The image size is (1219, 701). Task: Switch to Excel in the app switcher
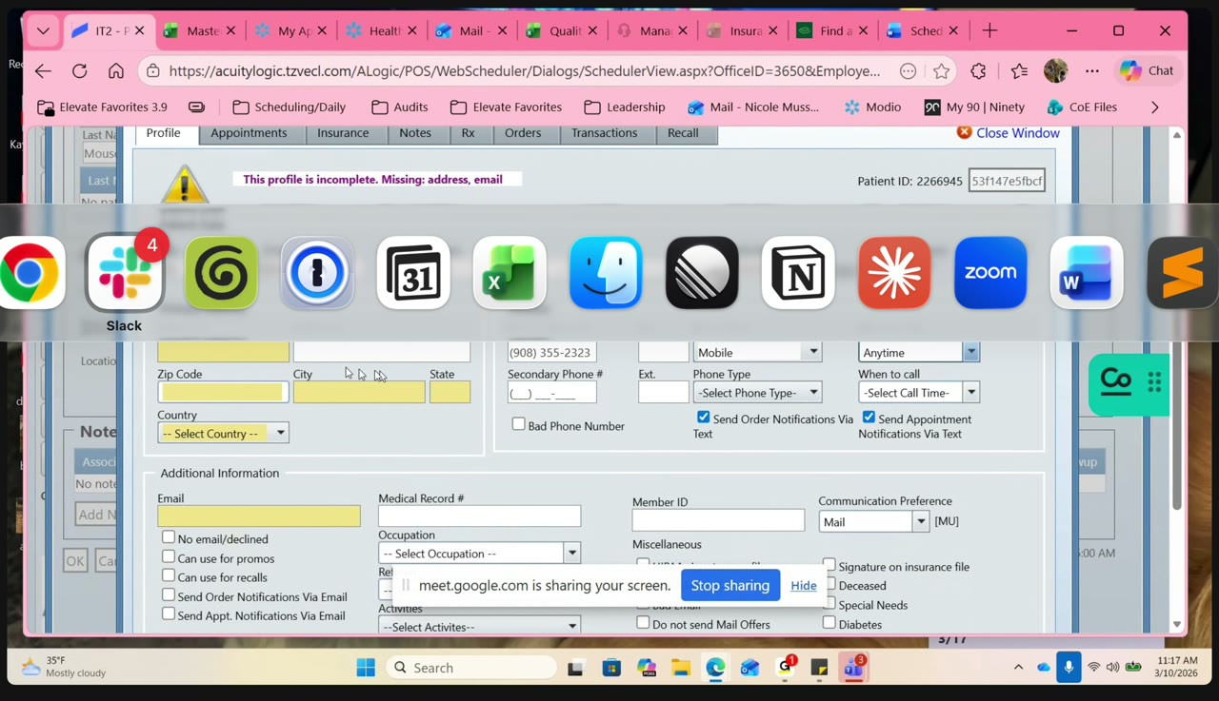pos(510,273)
